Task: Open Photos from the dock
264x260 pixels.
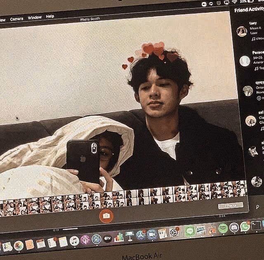Action: [x=19, y=246]
